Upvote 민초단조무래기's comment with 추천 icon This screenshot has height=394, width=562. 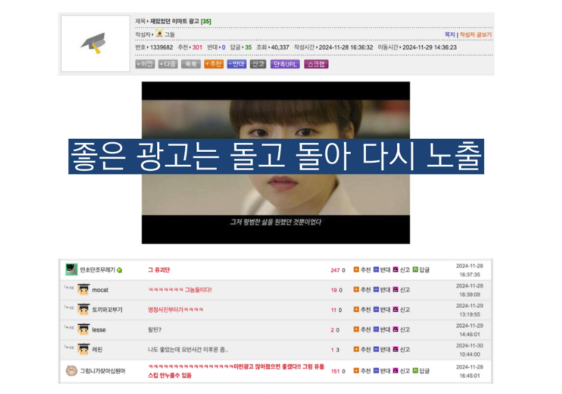pyautogui.click(x=356, y=270)
